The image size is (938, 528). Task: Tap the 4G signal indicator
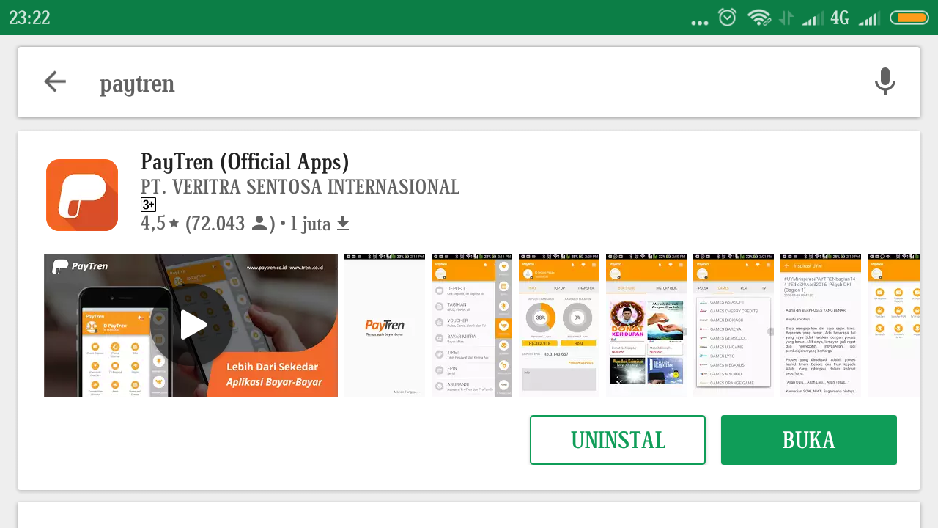click(839, 18)
